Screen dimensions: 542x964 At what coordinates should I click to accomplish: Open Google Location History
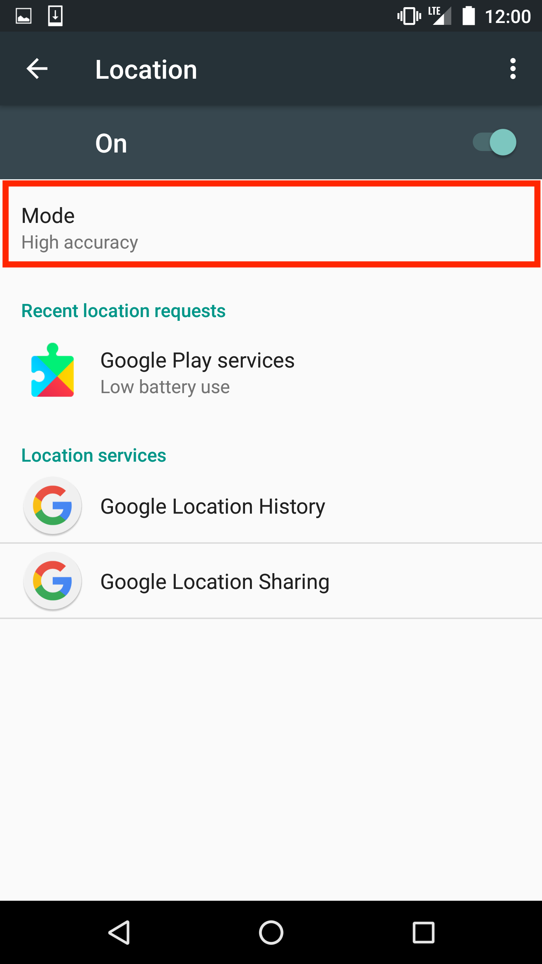coord(271,506)
